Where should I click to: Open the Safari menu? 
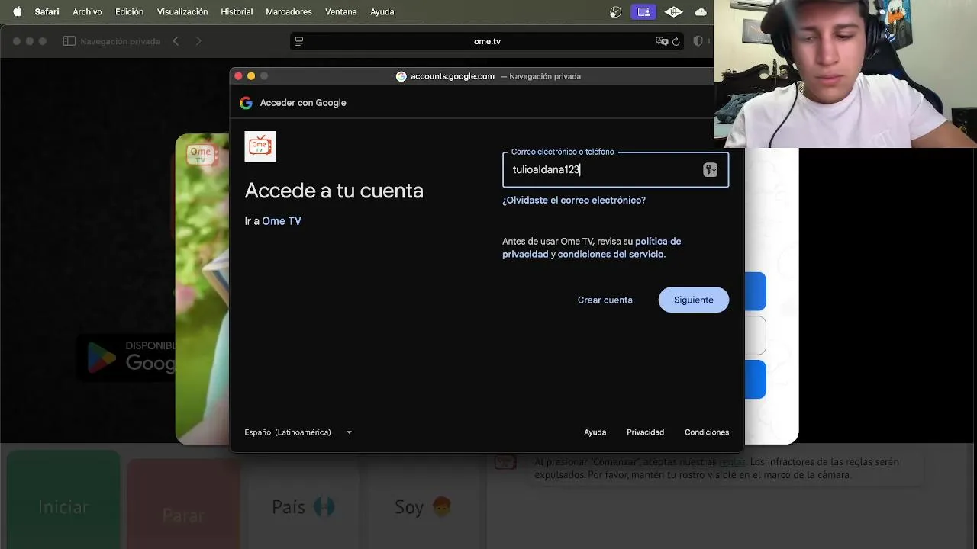(x=47, y=11)
